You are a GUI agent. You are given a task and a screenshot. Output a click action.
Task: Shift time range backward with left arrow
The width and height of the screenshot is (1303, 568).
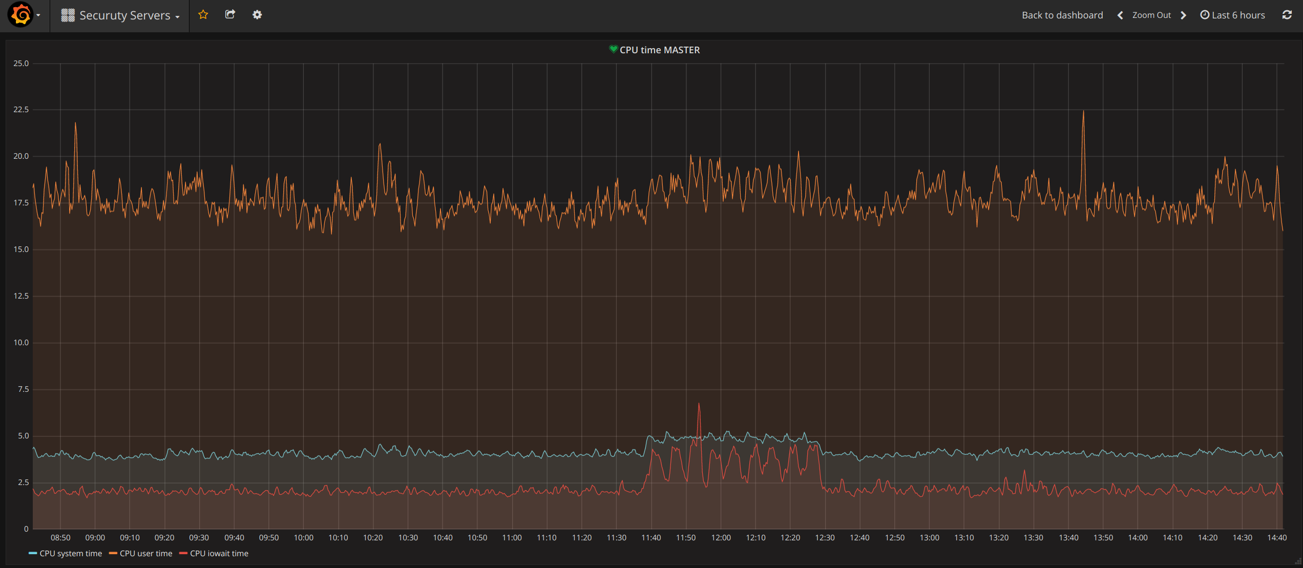click(1120, 15)
